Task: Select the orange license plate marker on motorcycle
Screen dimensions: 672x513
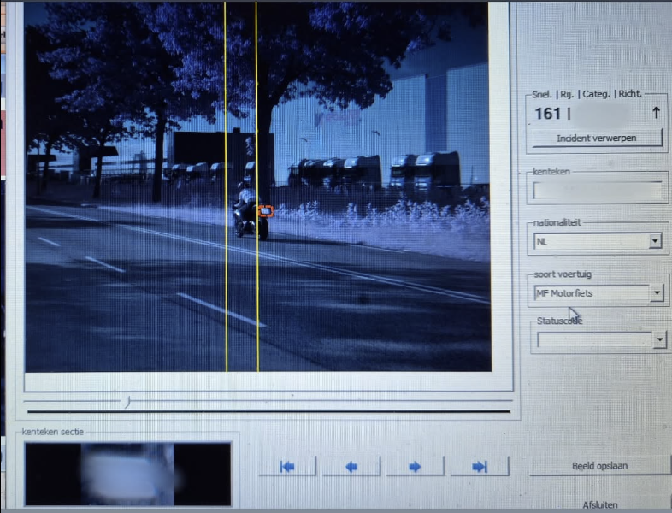Action: 266,211
